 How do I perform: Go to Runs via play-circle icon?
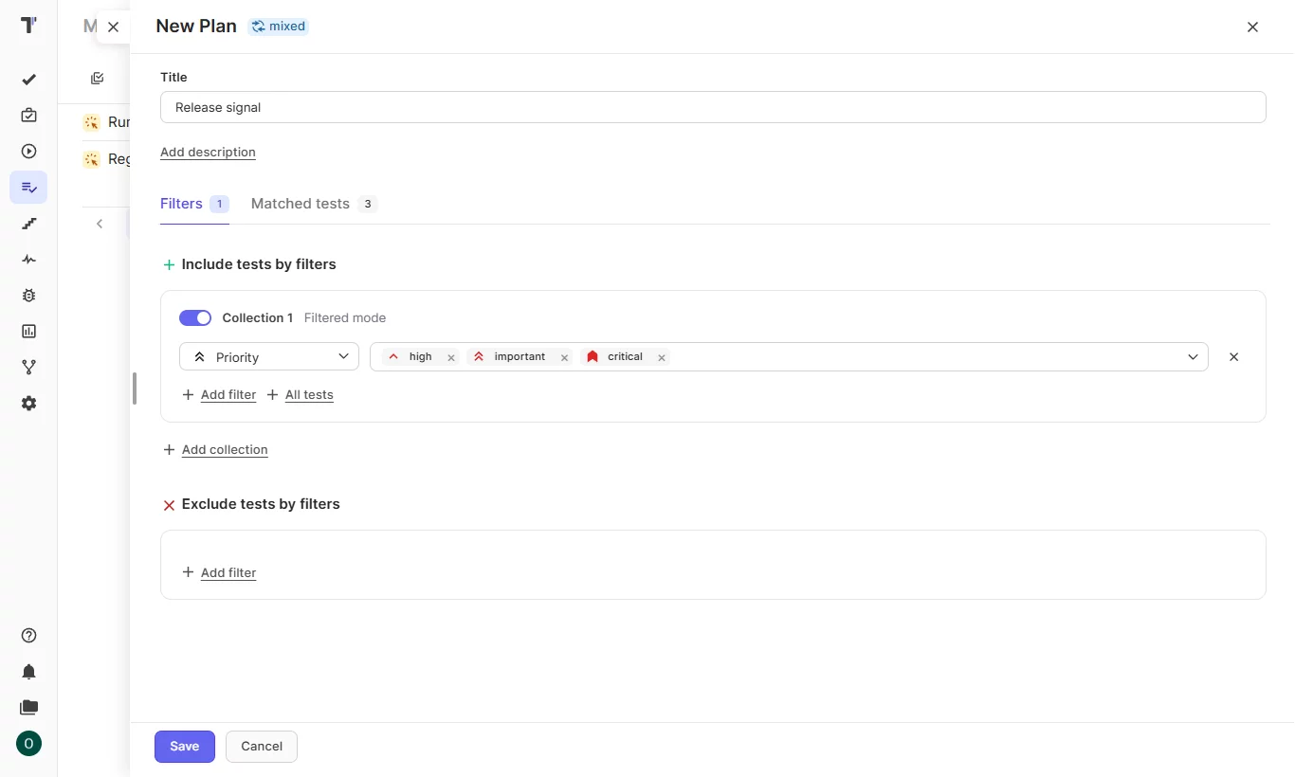pyautogui.click(x=28, y=152)
